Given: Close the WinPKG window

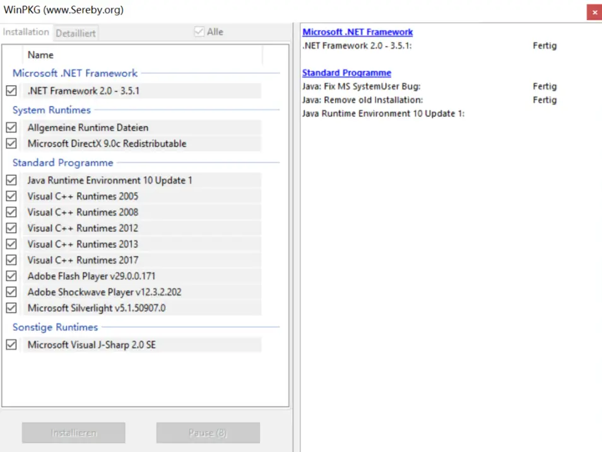Looking at the screenshot, I should (x=594, y=12).
